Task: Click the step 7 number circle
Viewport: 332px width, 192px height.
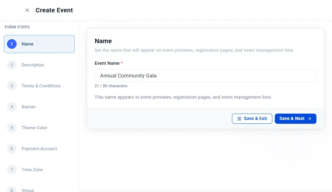Action: 12,169
